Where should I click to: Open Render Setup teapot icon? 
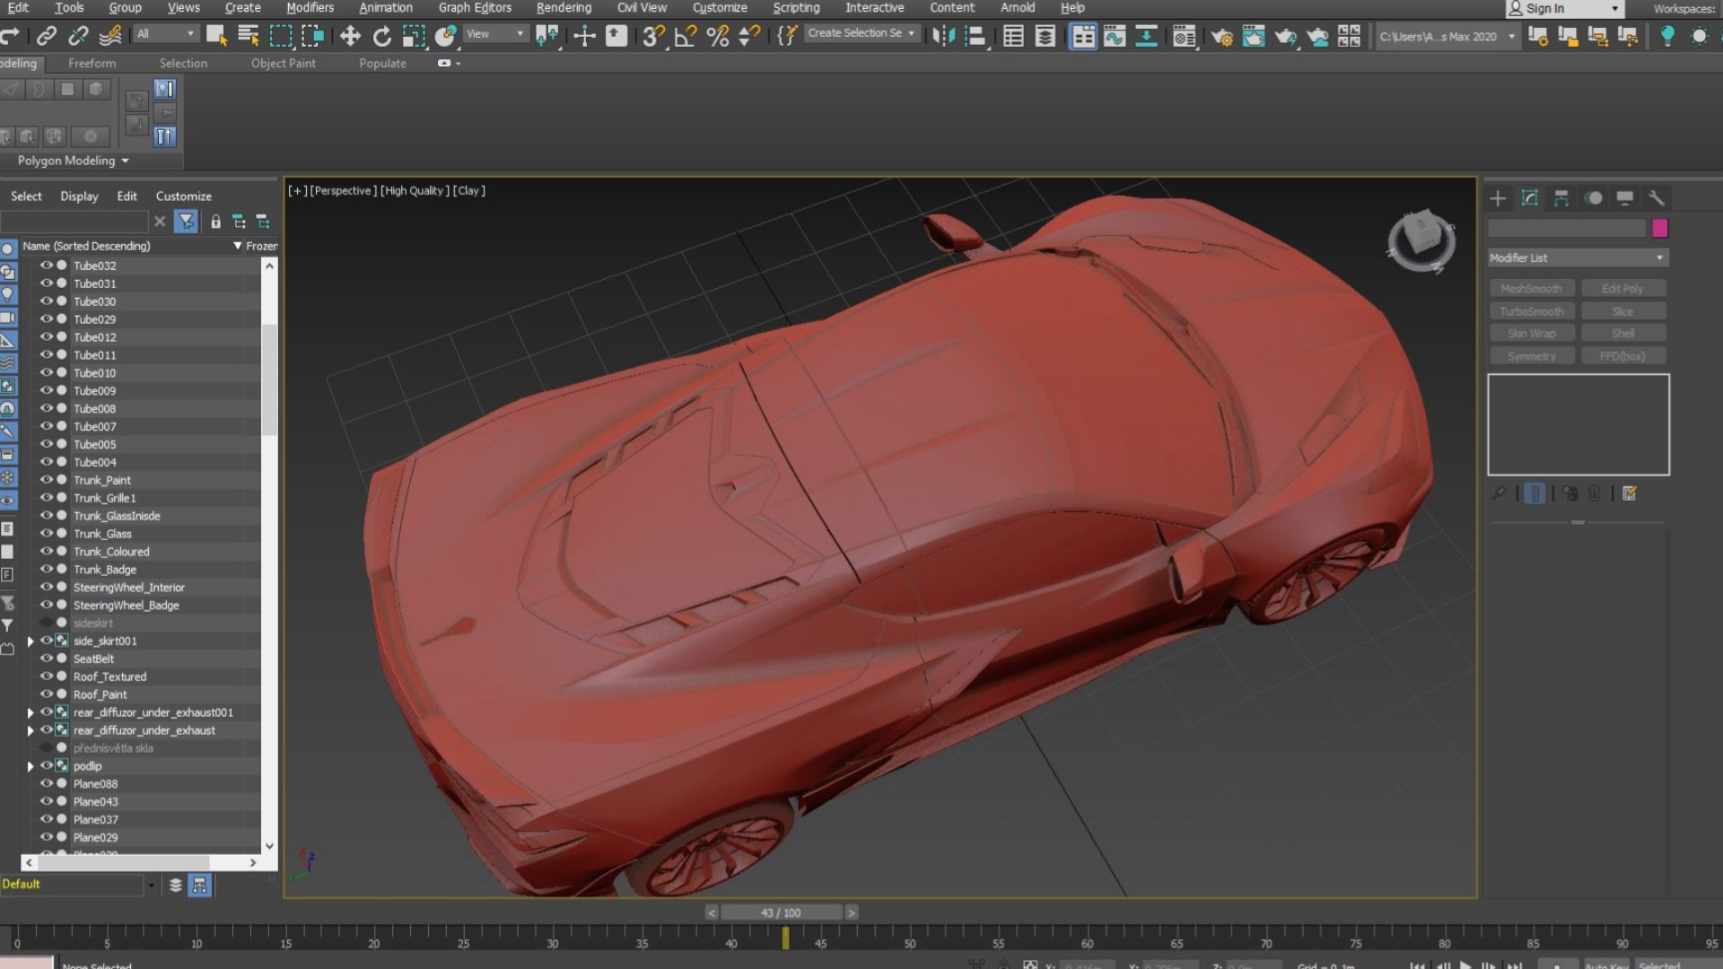[x=1221, y=36]
